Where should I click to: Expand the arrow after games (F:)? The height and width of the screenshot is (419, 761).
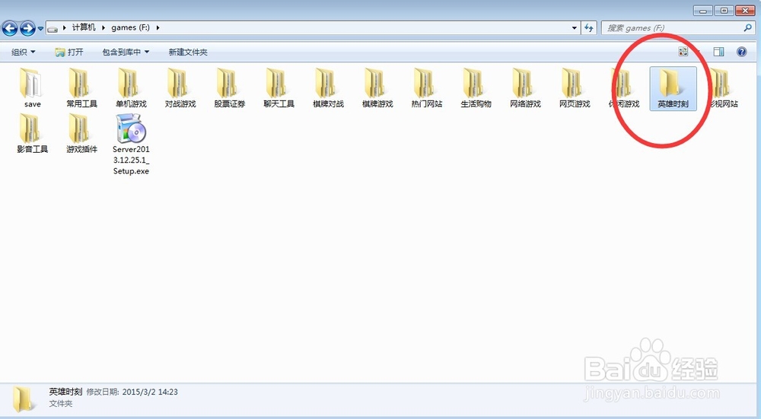point(158,27)
